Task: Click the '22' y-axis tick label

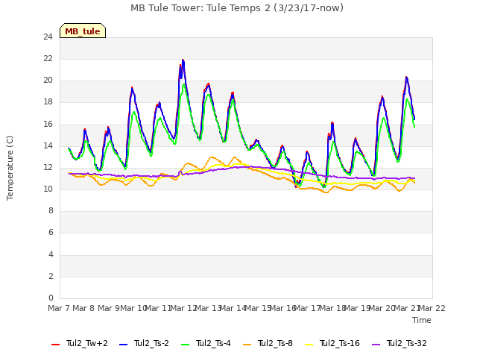Action: tap(48, 59)
